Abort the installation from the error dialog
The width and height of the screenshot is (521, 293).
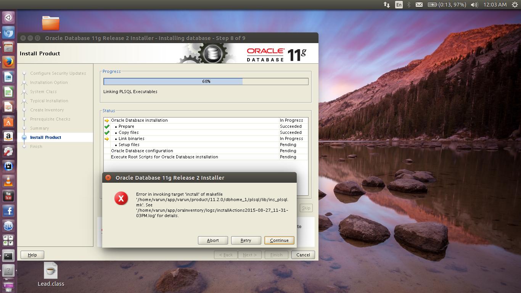[213, 240]
